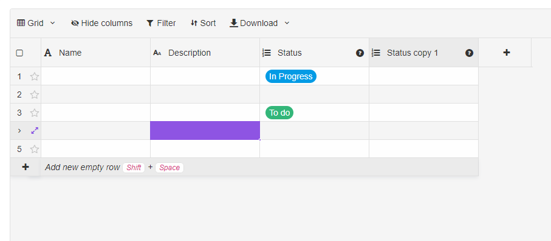Viewport: 551px width, 241px height.
Task: Star row 2
Action: (34, 94)
